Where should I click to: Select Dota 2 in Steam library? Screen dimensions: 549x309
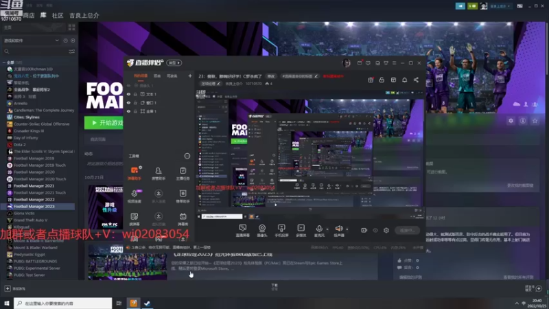coord(19,144)
